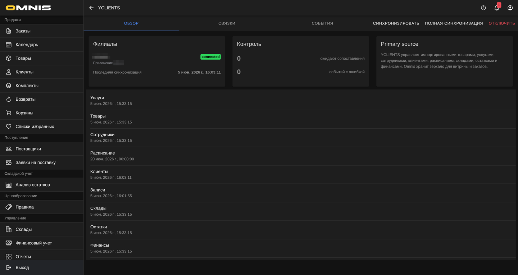
Task: Click the Клиенты person icon
Action: click(x=9, y=72)
